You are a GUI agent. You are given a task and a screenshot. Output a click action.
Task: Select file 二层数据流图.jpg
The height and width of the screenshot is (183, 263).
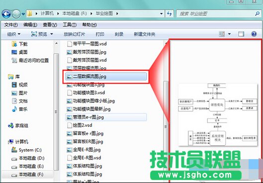coord(106,77)
